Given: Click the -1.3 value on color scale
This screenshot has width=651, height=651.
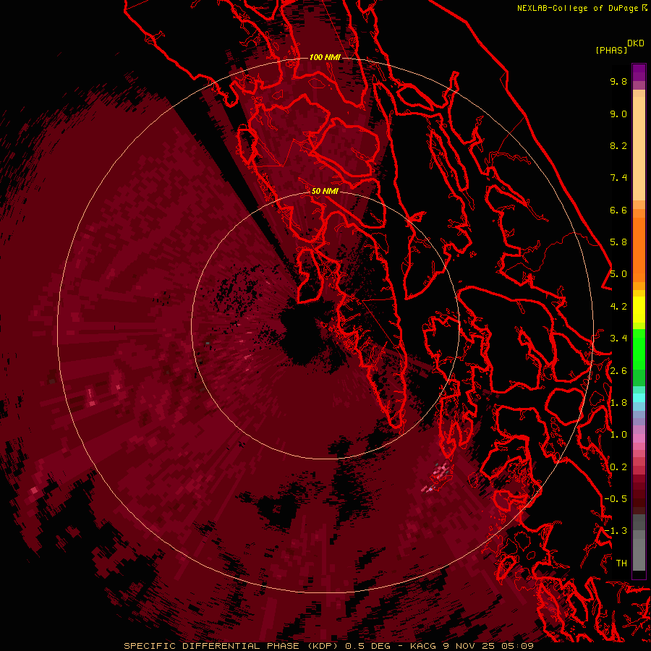Looking at the screenshot, I should [x=616, y=531].
